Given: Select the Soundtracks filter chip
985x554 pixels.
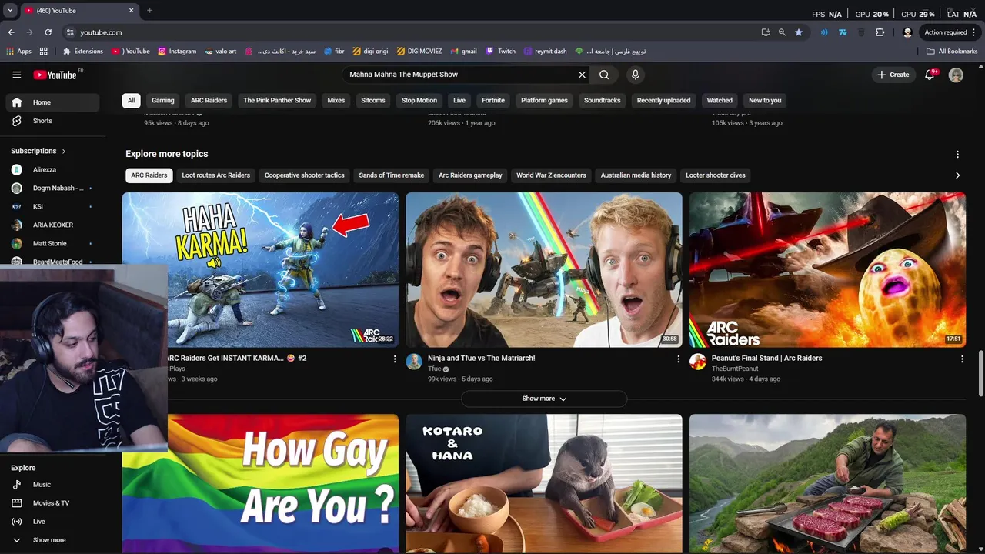Looking at the screenshot, I should coord(603,101).
